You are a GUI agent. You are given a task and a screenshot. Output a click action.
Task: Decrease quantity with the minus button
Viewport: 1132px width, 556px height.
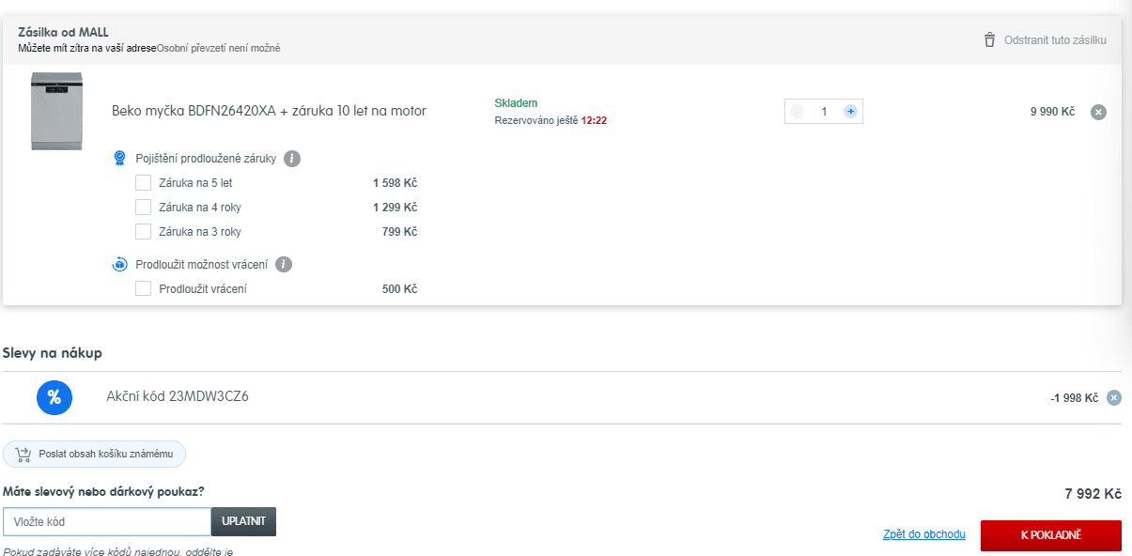pyautogui.click(x=798, y=111)
